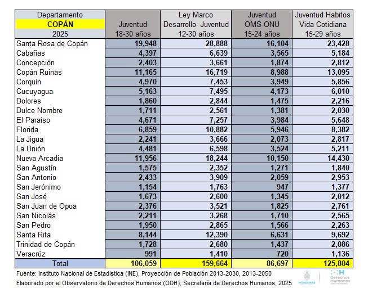Click the Total row label
The height and width of the screenshot is (297, 368).
click(60, 263)
